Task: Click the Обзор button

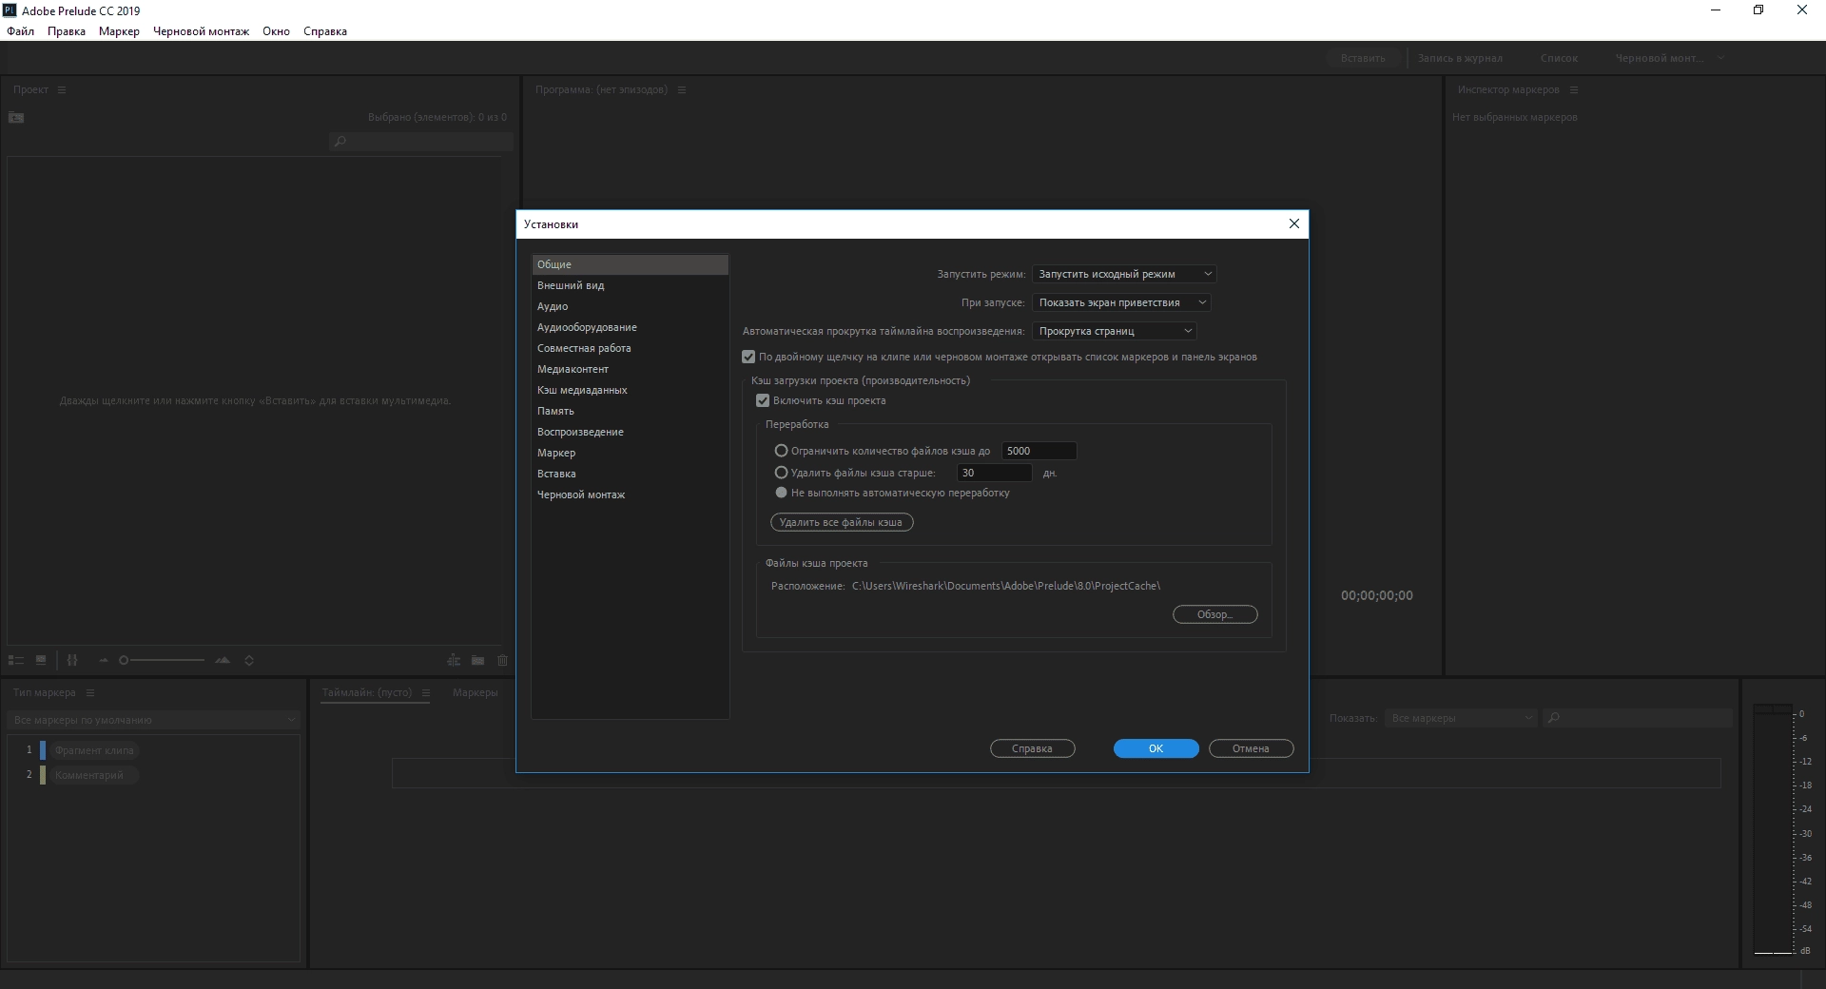Action: [1214, 614]
